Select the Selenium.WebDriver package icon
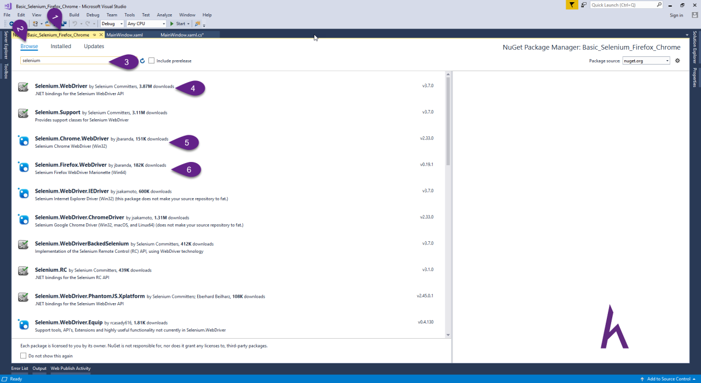Screen dimensions: 701x383 (23, 87)
